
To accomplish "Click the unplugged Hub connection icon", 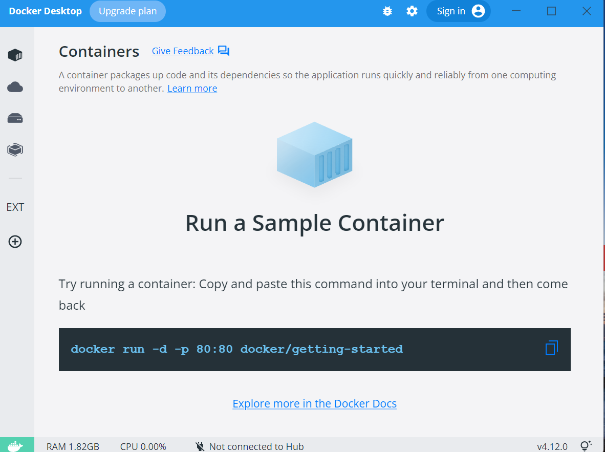I will coord(200,446).
